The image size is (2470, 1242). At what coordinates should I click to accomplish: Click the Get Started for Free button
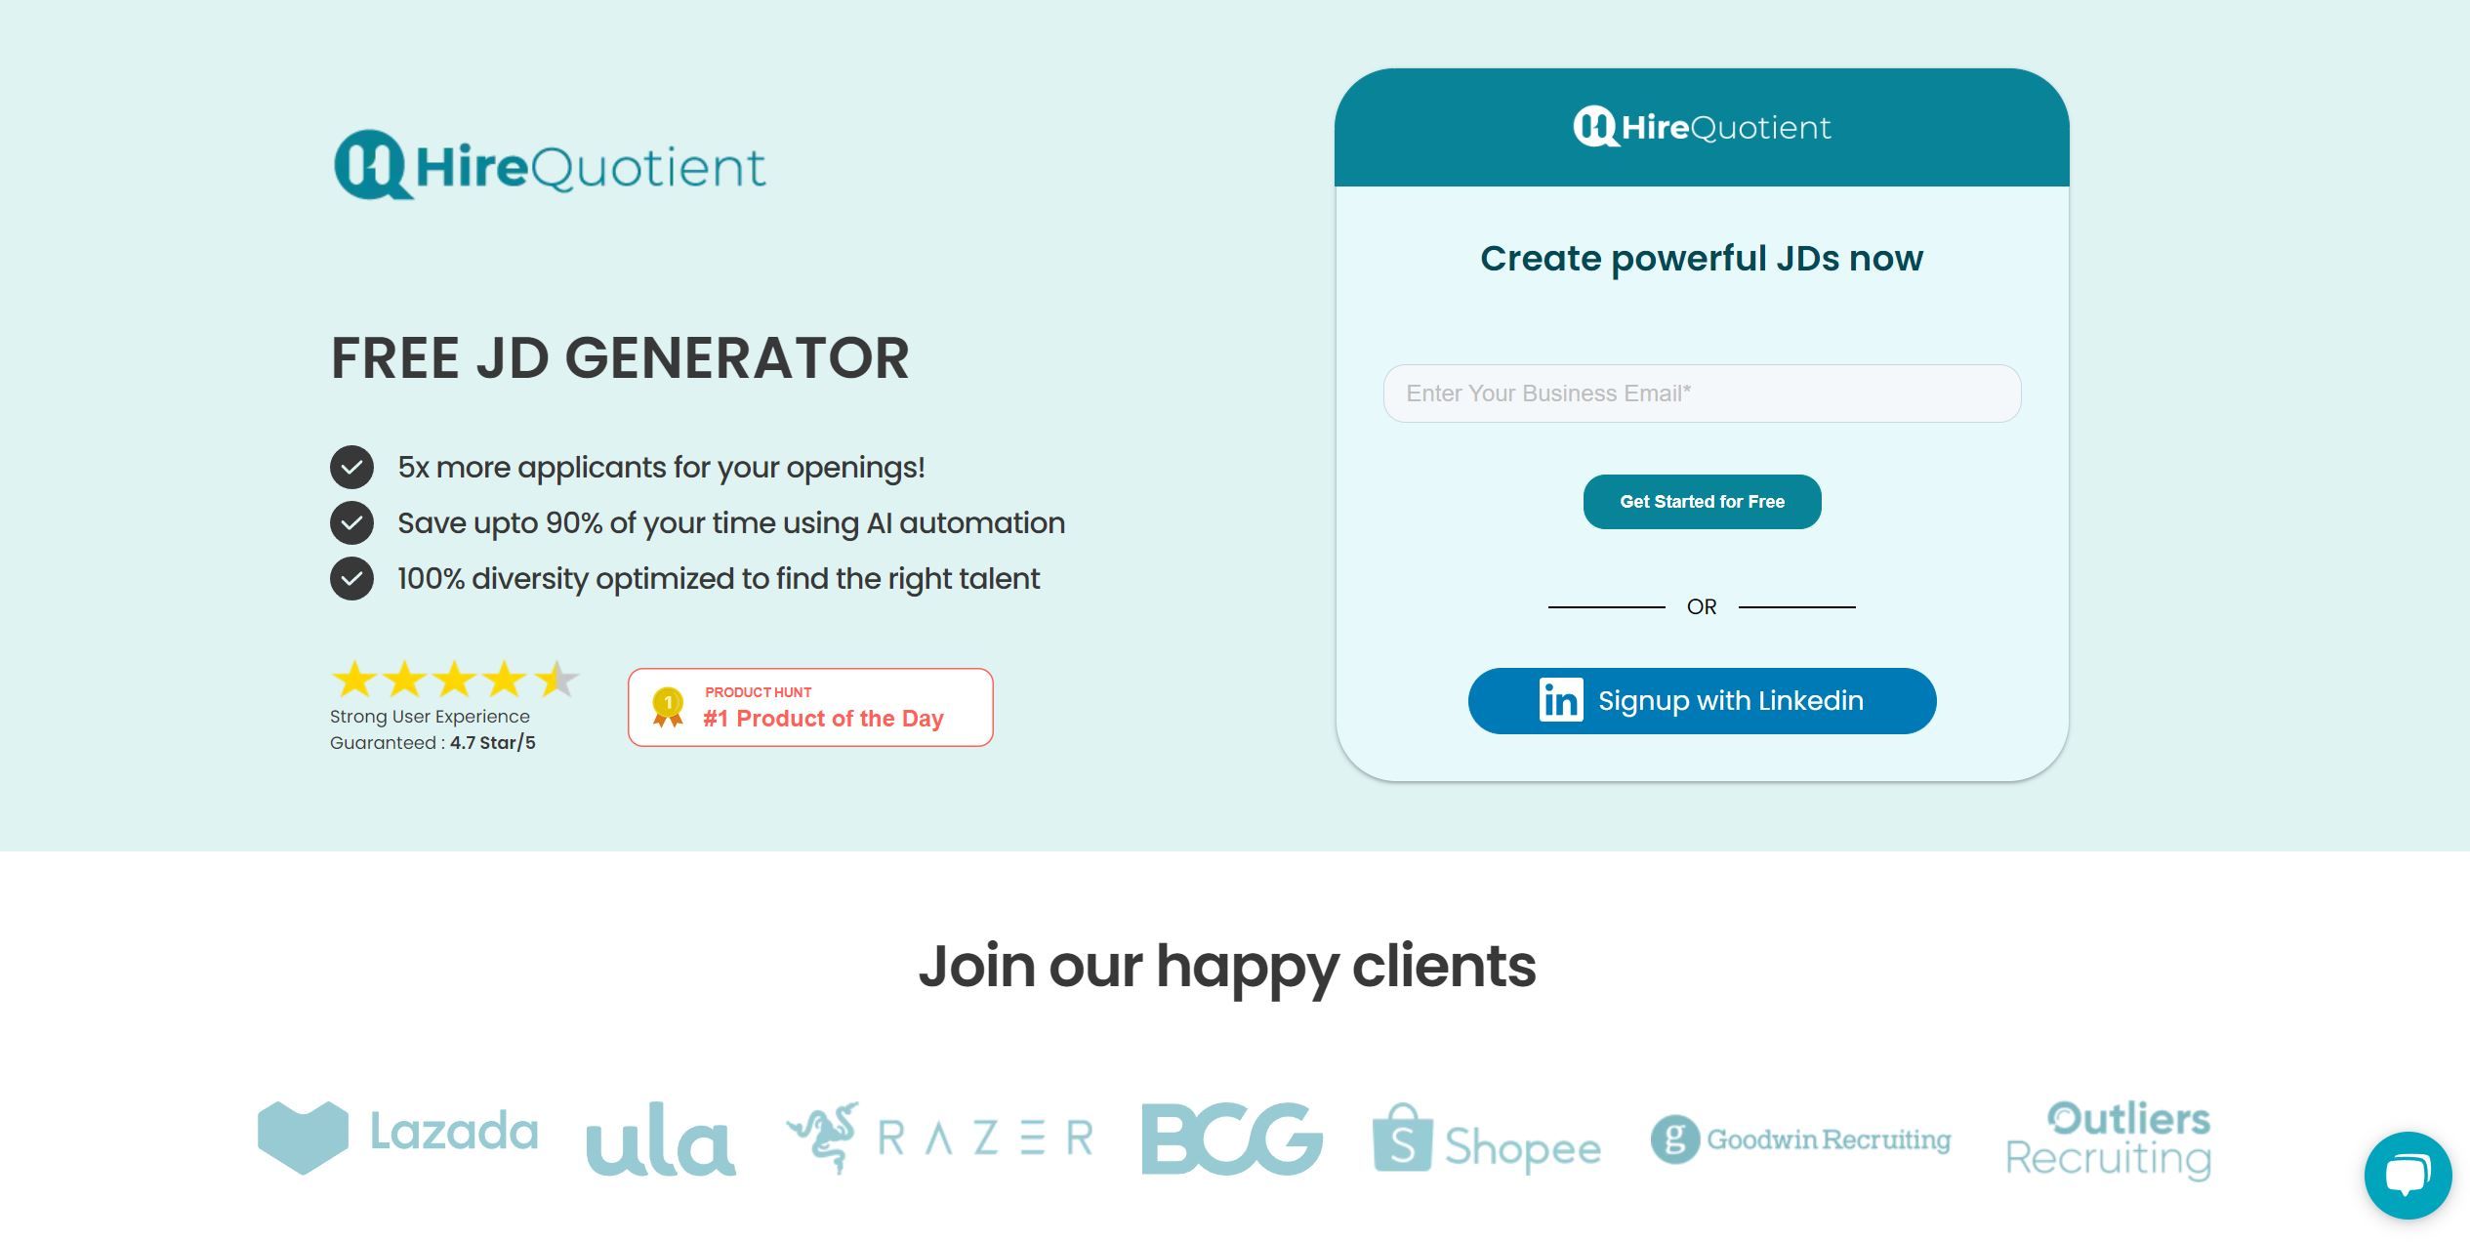pos(1702,501)
